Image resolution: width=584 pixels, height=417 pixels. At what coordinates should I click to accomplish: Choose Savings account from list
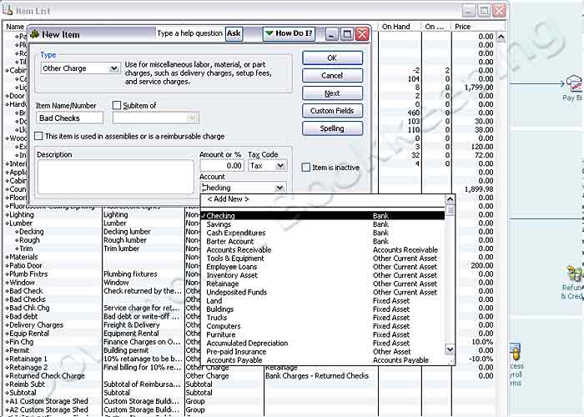coord(323,224)
